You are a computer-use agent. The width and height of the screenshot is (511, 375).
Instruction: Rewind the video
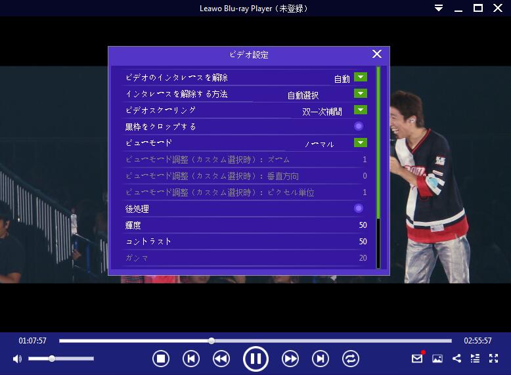tap(221, 359)
